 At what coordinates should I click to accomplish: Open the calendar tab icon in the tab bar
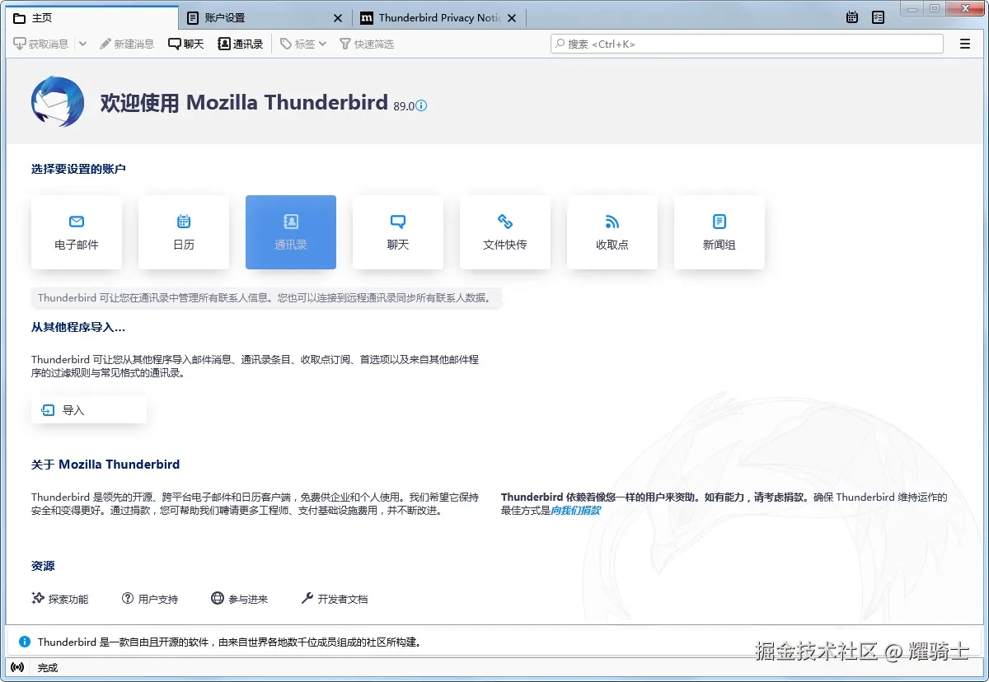click(852, 16)
